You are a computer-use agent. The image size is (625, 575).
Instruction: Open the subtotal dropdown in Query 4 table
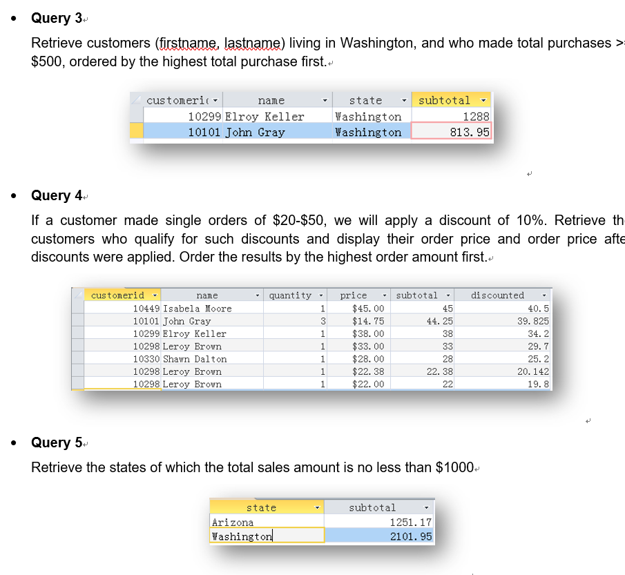point(448,295)
